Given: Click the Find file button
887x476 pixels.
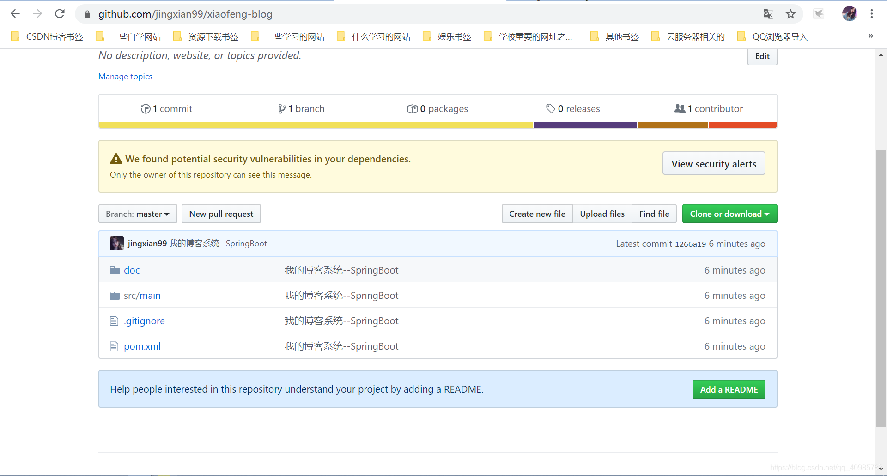Looking at the screenshot, I should pyautogui.click(x=654, y=214).
